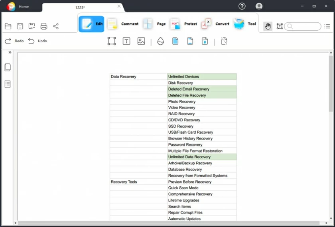Image resolution: width=335 pixels, height=227 pixels.
Task: Click the horizontal scrollbar left arrow
Action: [16, 223]
